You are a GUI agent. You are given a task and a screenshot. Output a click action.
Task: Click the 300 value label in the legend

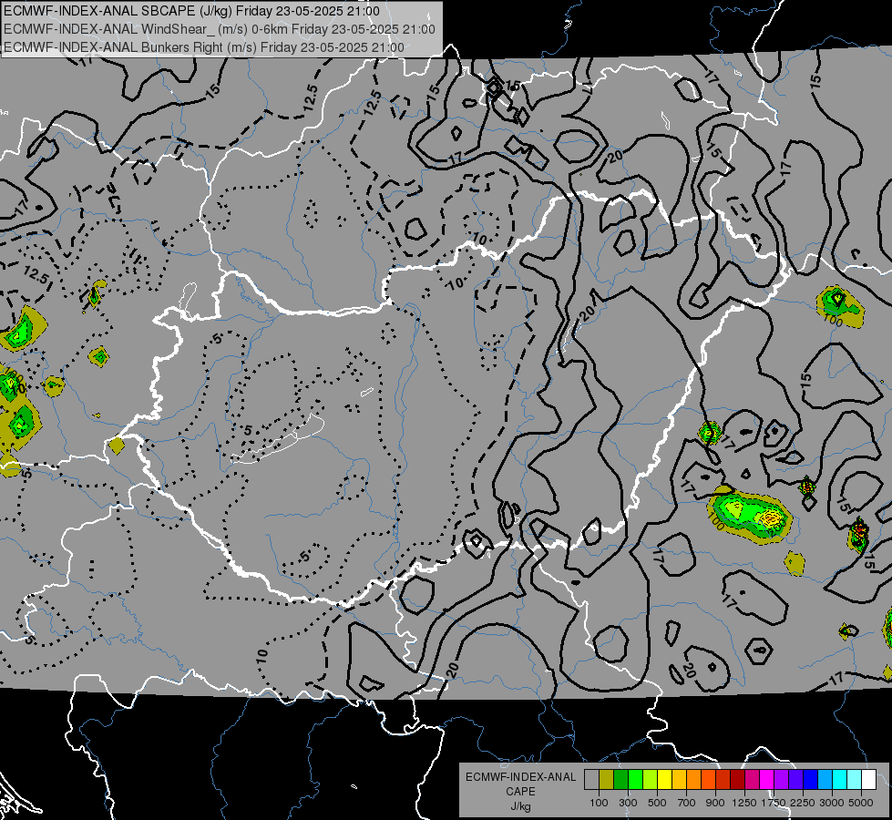point(628,803)
